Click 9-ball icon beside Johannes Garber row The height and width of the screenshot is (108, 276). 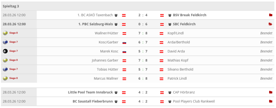(5, 60)
